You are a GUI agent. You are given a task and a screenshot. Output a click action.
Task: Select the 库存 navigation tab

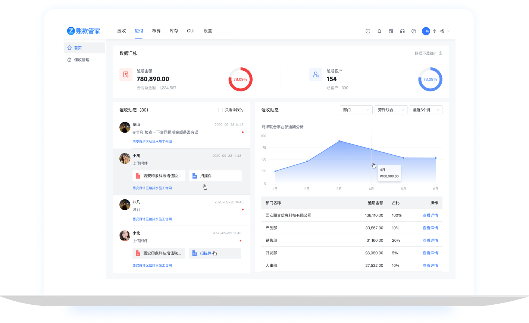coord(174,31)
